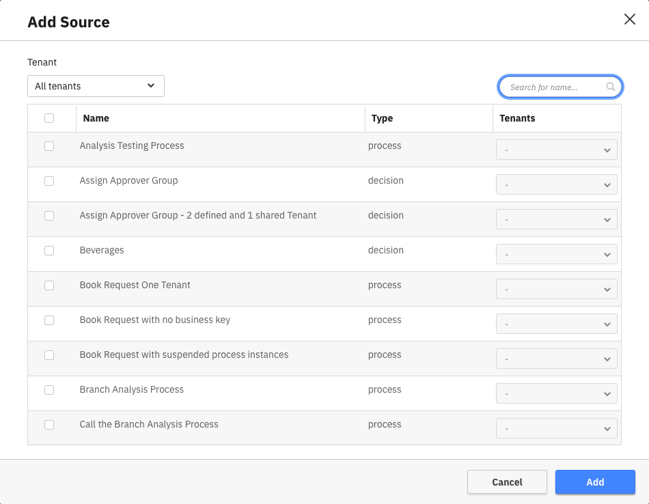Click the chevron icon in Tenant selector
This screenshot has height=504, width=649.
click(151, 86)
